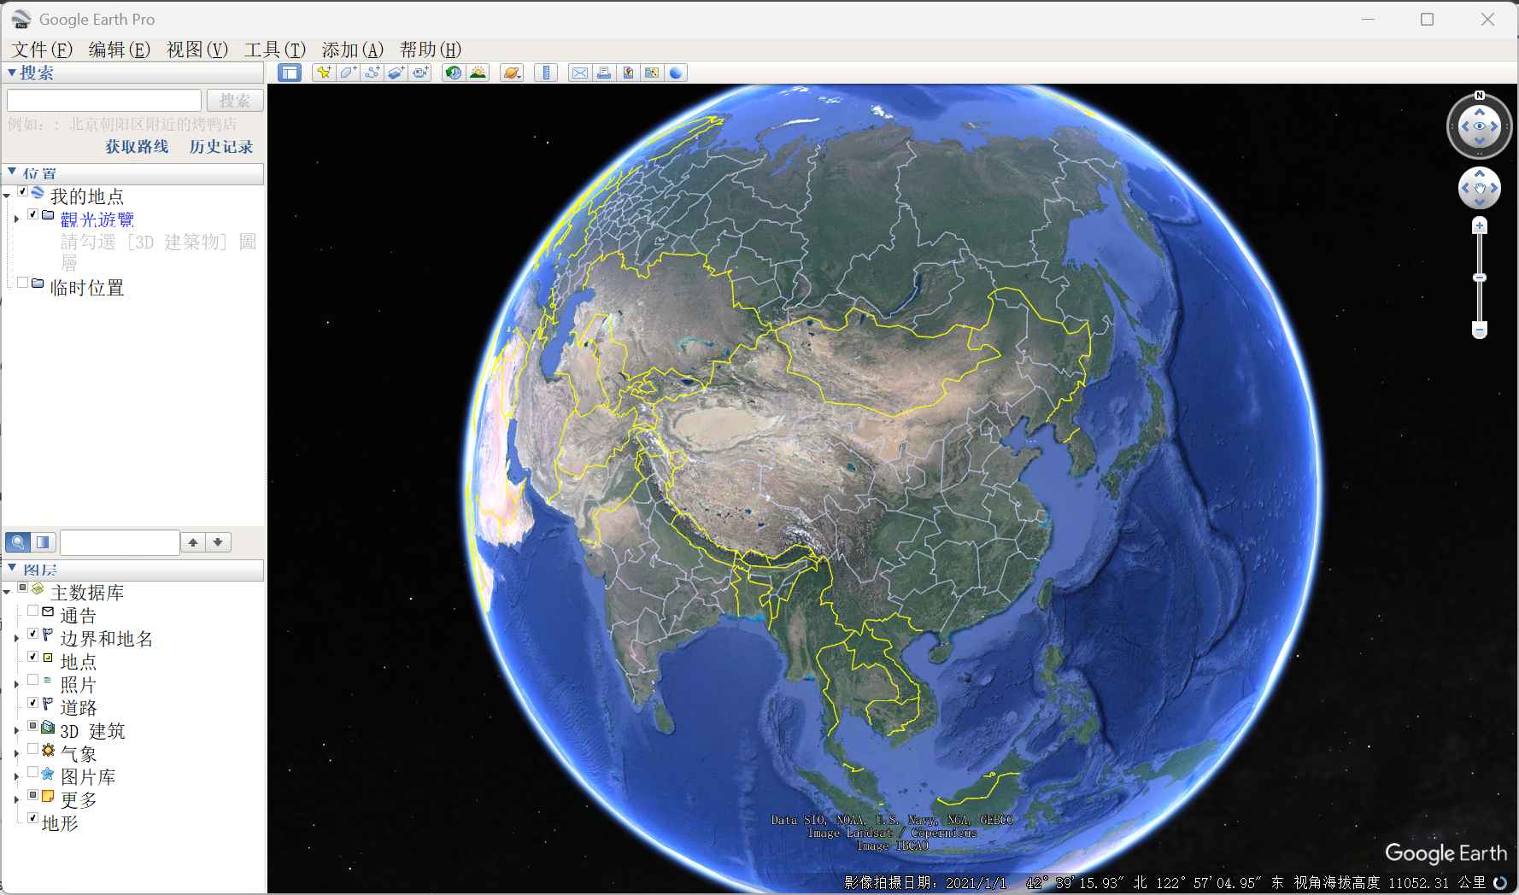1519x895 pixels.
Task: Disable the 地形 layer checkbox
Action: coord(32,817)
